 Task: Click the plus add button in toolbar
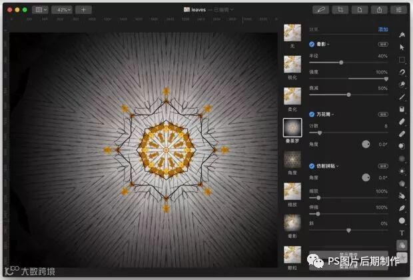pyautogui.click(x=83, y=10)
